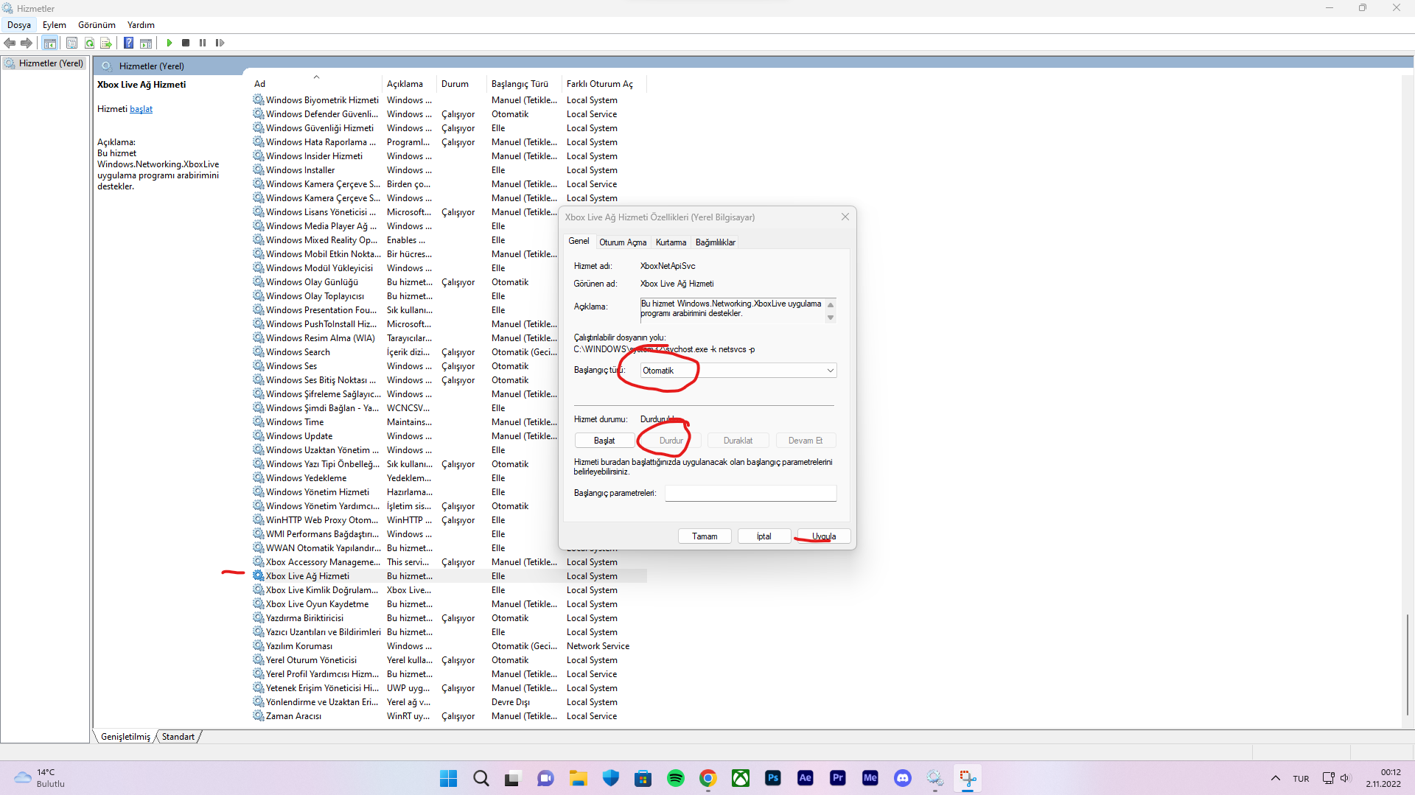Refresh the services list from the toolbar
1415x795 pixels.
click(x=89, y=43)
